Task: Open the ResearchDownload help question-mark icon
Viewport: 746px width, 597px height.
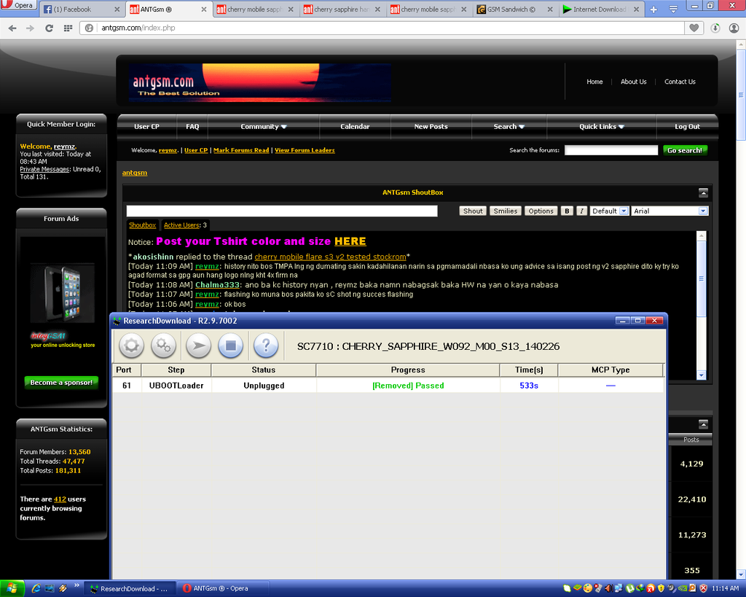Action: 266,346
